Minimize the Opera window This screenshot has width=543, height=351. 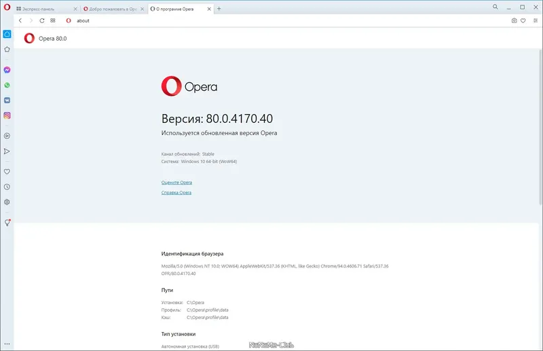point(508,7)
